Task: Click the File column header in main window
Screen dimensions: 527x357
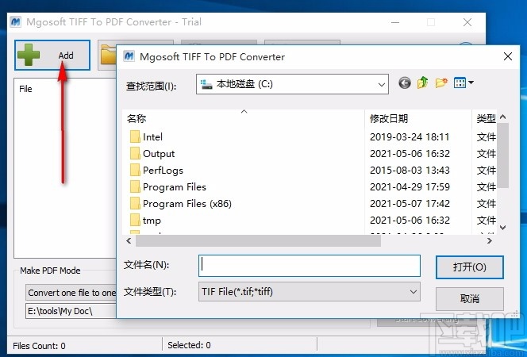Action: point(25,89)
